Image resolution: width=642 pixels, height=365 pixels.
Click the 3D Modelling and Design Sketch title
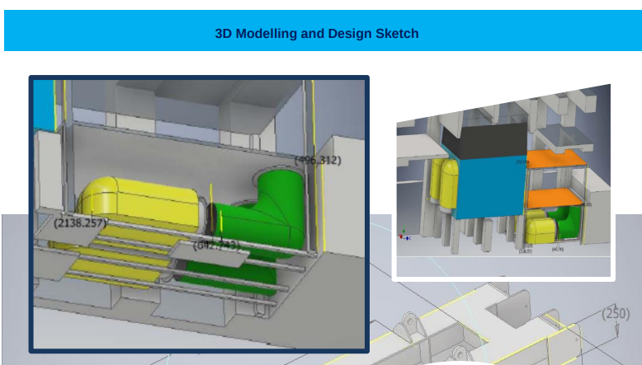click(x=316, y=34)
